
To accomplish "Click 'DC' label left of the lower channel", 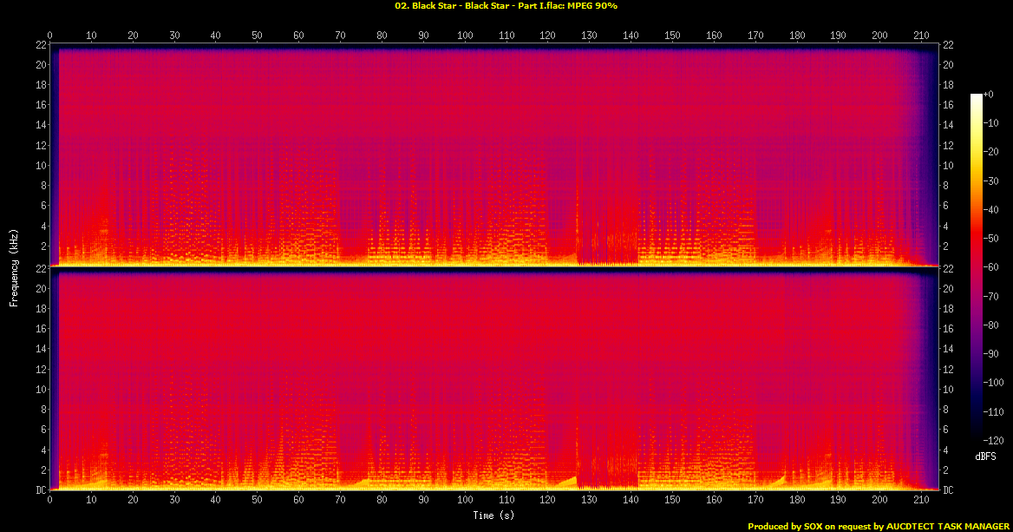I will tap(42, 490).
